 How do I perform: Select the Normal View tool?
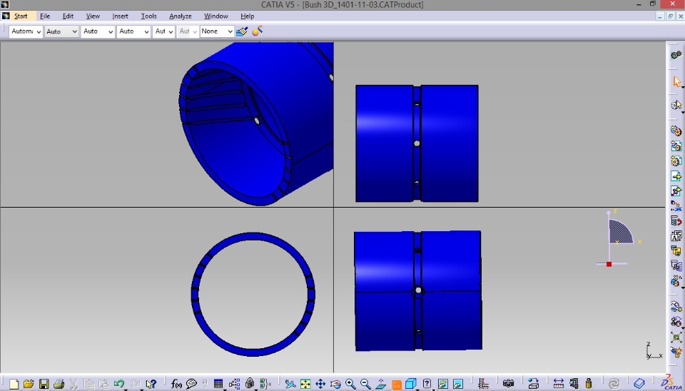pyautogui.click(x=381, y=384)
